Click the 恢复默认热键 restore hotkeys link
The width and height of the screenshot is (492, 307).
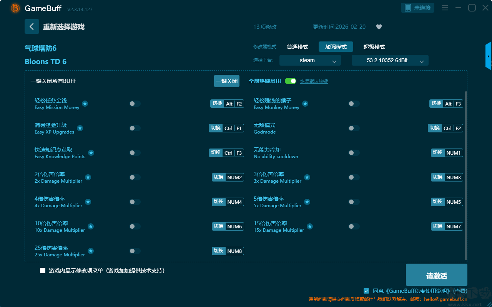[x=314, y=81]
